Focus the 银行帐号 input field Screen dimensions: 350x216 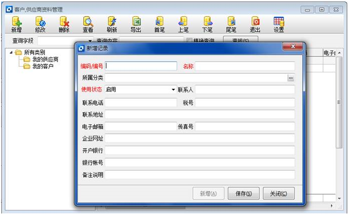pyautogui.click(x=200, y=163)
